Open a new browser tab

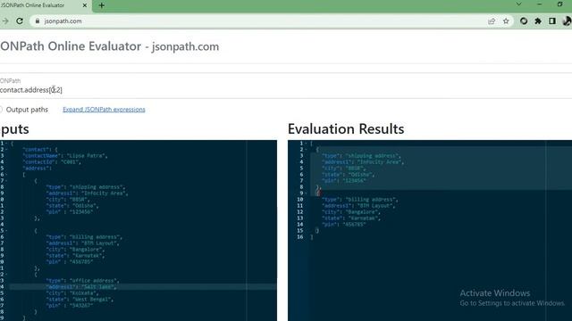(x=101, y=5)
